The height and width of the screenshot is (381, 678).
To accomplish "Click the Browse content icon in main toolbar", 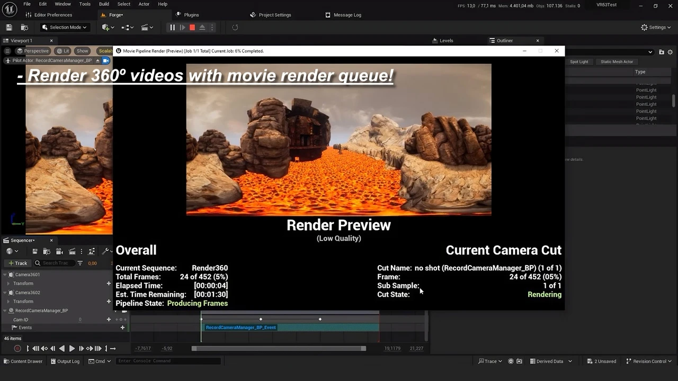I will click(24, 28).
